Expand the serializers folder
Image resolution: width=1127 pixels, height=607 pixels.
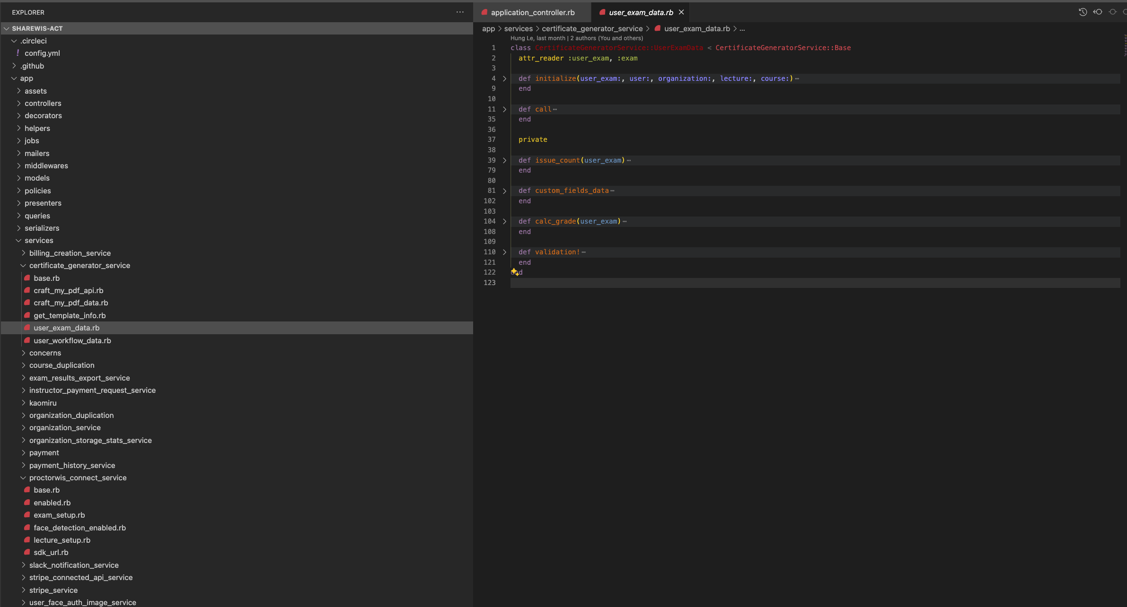coord(237,228)
